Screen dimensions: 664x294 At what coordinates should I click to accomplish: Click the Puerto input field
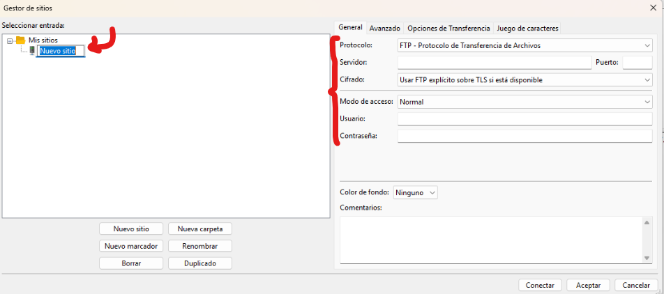(x=637, y=63)
